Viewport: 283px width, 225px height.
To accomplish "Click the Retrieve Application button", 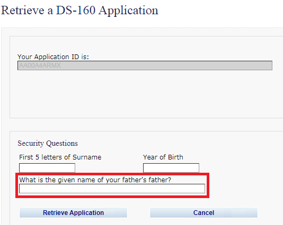I will [x=73, y=213].
